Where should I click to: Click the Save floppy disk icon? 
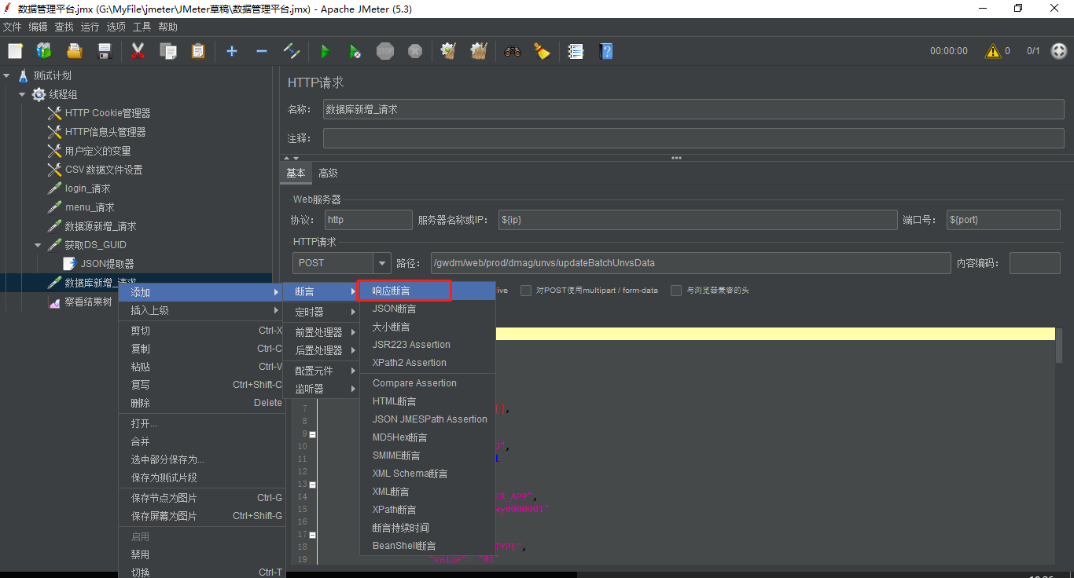point(104,51)
